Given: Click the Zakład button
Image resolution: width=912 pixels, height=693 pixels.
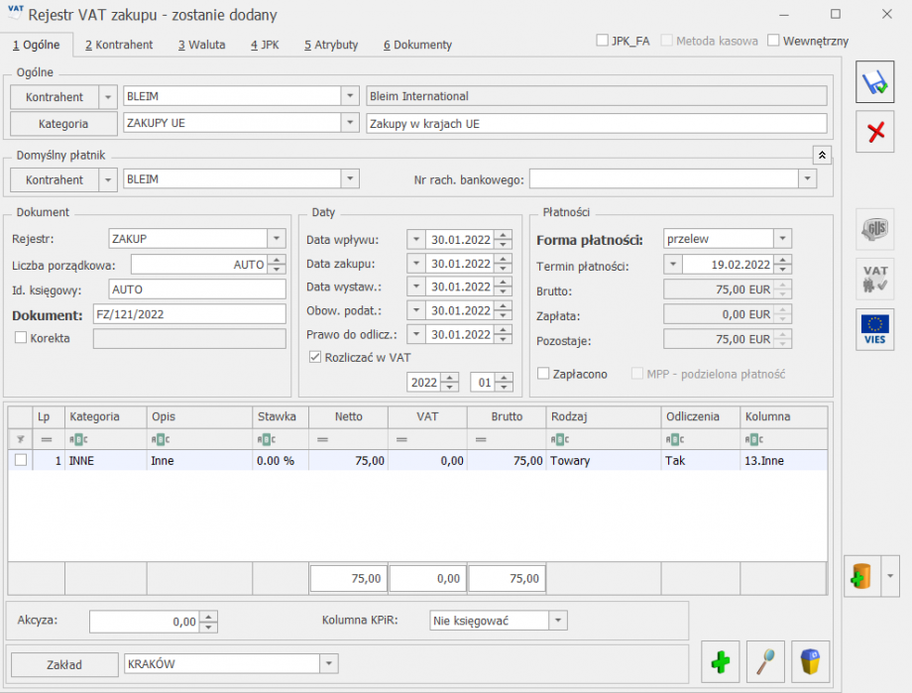Looking at the screenshot, I should point(64,664).
